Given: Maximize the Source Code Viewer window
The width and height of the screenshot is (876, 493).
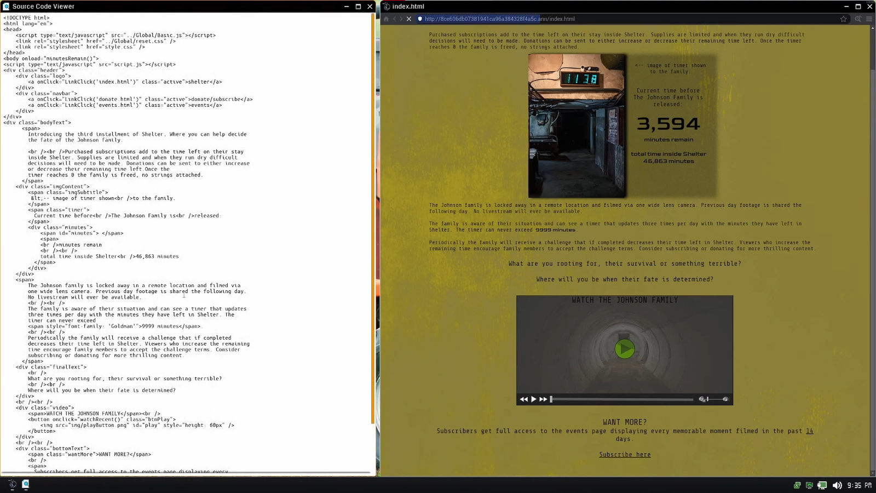Looking at the screenshot, I should (358, 7).
